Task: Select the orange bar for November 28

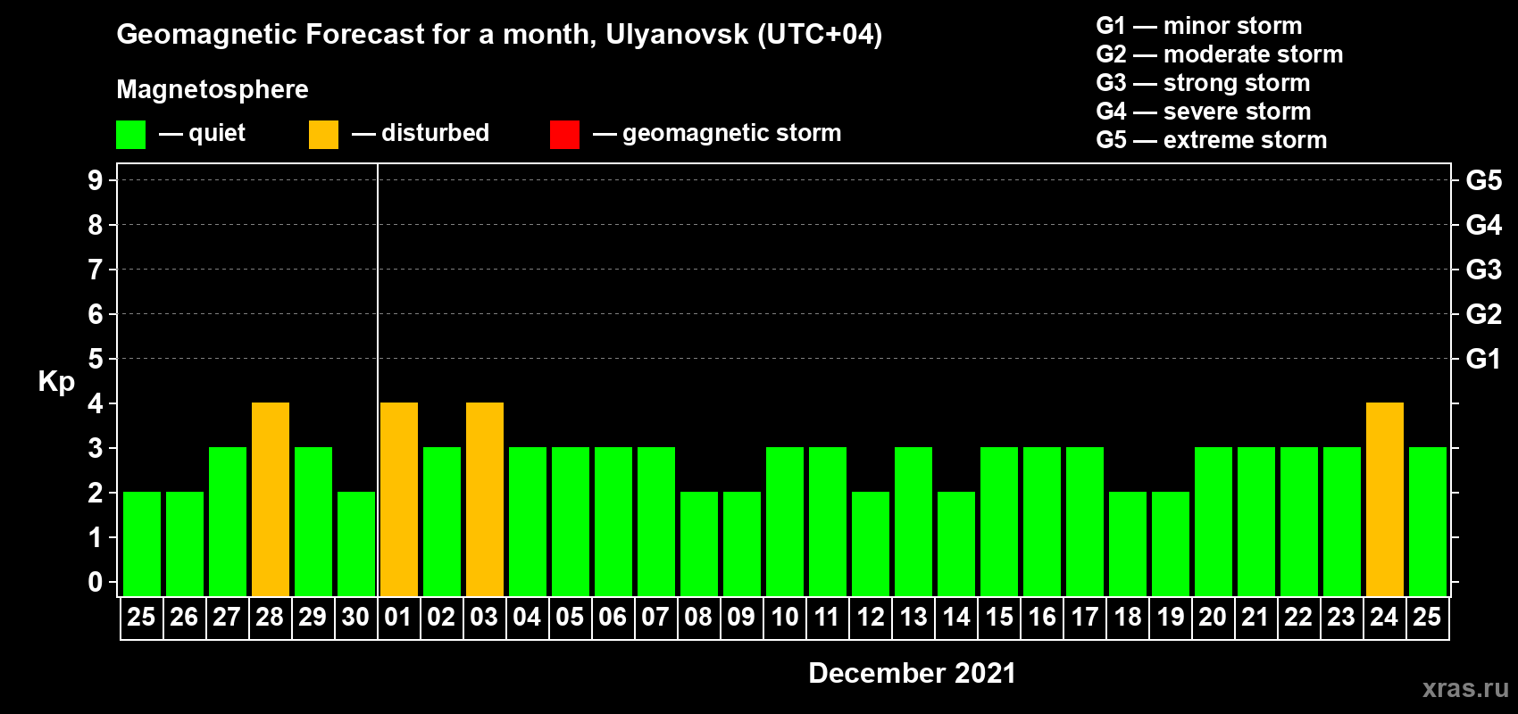Action: click(271, 500)
